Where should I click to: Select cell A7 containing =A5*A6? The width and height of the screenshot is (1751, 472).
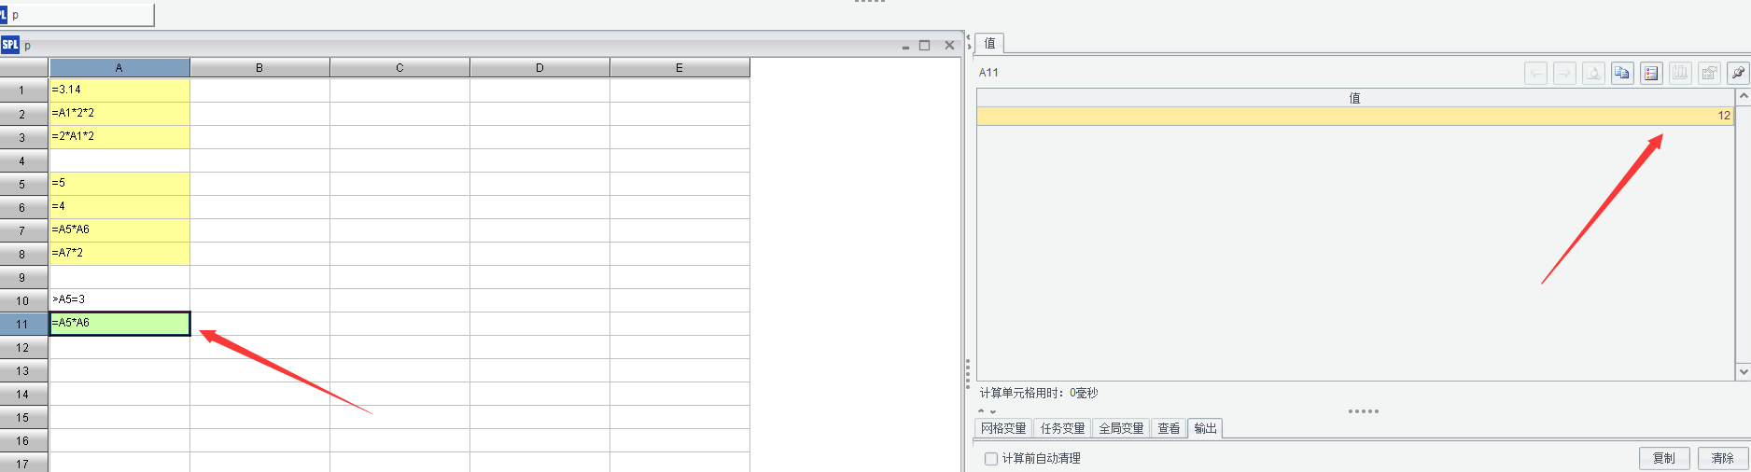pyautogui.click(x=119, y=230)
